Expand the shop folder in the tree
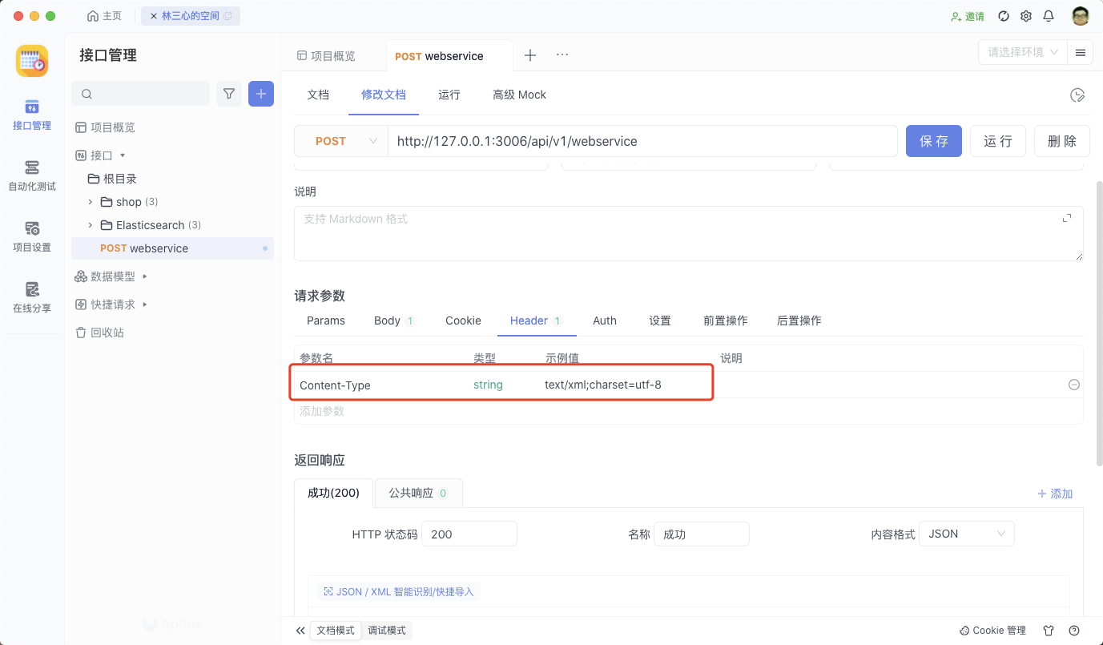Screen dimensions: 1103x645 pyautogui.click(x=90, y=201)
